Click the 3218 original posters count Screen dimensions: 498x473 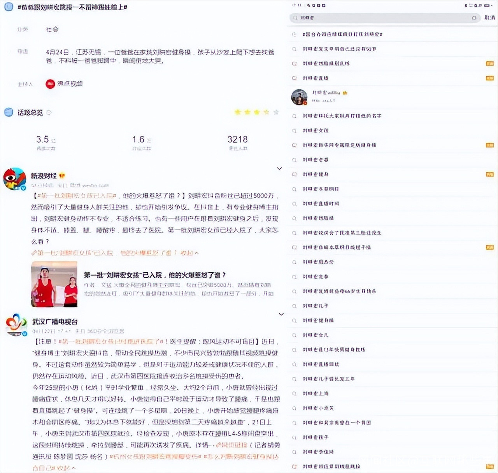coord(237,140)
